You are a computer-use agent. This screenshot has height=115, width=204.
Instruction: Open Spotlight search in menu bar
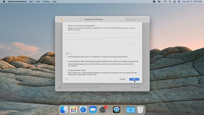[170, 2]
